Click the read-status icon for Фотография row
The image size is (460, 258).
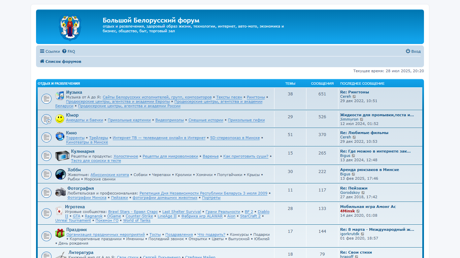point(46,192)
